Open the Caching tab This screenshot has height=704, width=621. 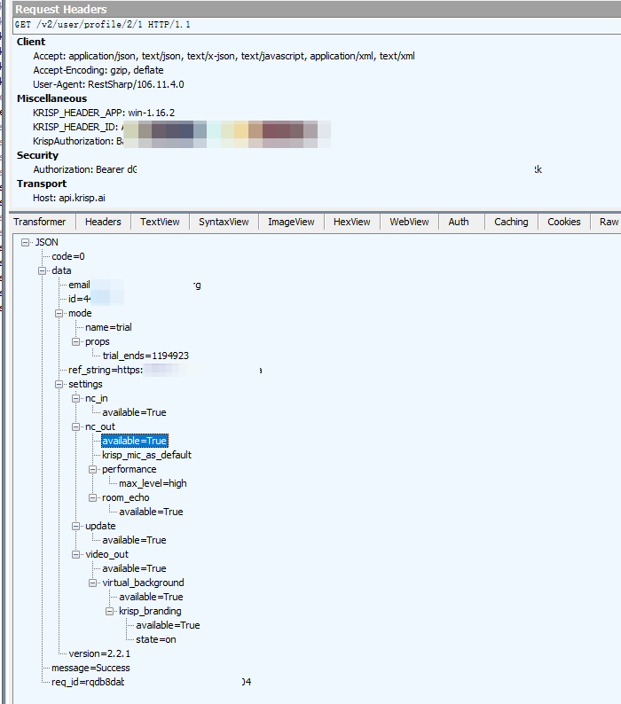511,222
